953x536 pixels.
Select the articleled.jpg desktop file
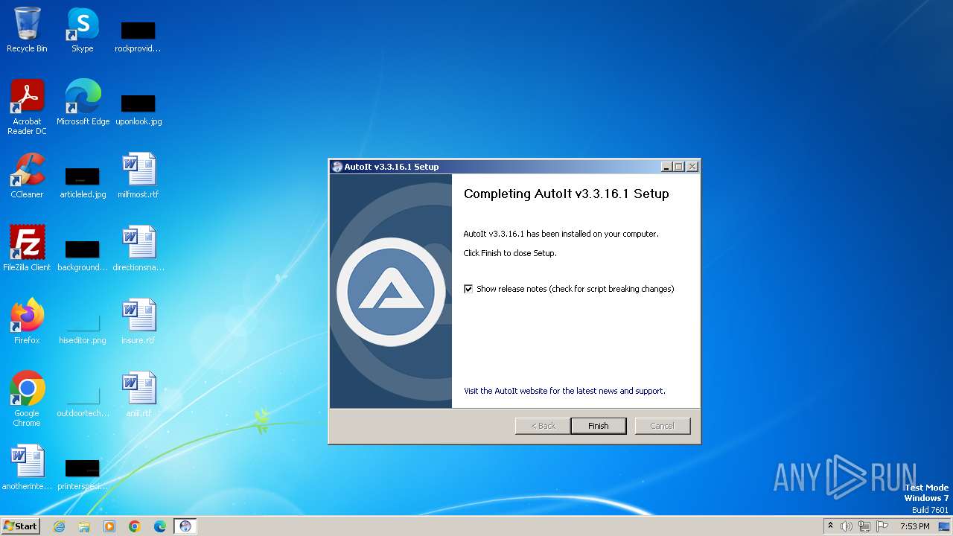[83, 182]
